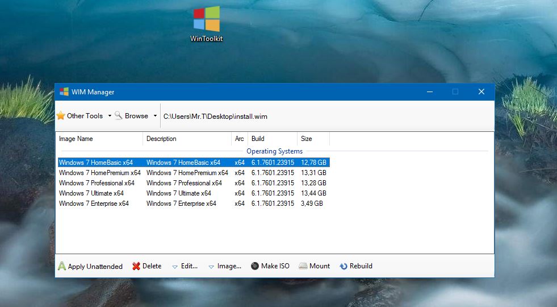The width and height of the screenshot is (557, 307).
Task: Click the Ultimate x64 description cell
Action: pos(179,193)
